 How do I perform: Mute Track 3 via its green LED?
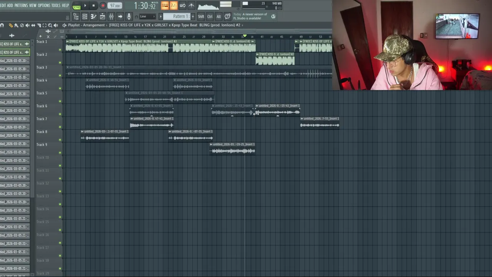[60, 75]
